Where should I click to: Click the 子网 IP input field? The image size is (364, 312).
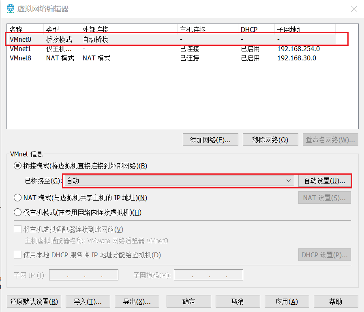click(84, 275)
